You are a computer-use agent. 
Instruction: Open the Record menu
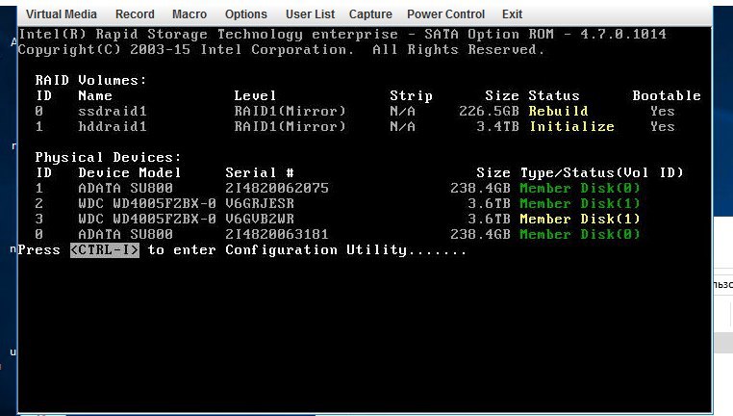pos(135,14)
